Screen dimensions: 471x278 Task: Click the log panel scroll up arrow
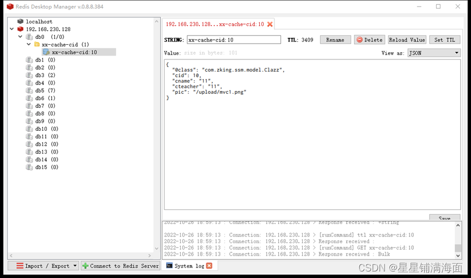(458, 225)
